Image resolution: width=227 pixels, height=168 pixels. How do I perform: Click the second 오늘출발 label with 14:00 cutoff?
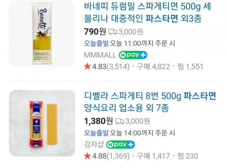(x=96, y=133)
